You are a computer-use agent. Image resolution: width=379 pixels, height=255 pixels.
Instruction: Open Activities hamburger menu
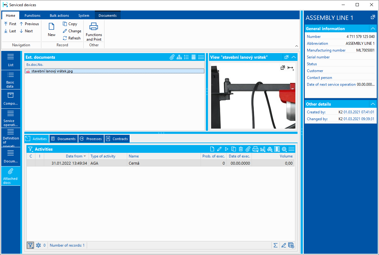291,149
